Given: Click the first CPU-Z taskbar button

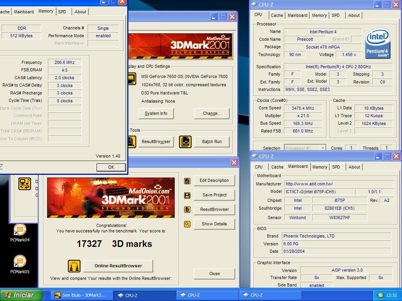Looking at the screenshot, I should tap(144, 295).
